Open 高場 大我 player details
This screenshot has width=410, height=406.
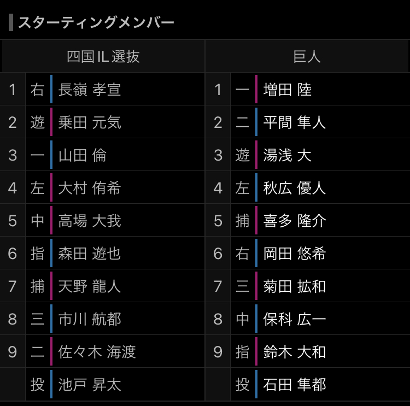coord(90,221)
